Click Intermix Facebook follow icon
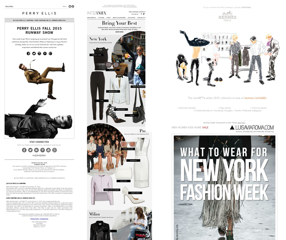The height and width of the screenshot is (240, 286). tap(141, 14)
